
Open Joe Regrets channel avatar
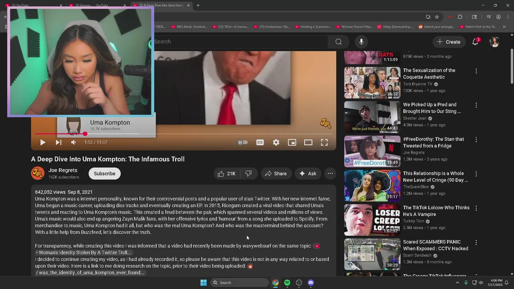38,173
